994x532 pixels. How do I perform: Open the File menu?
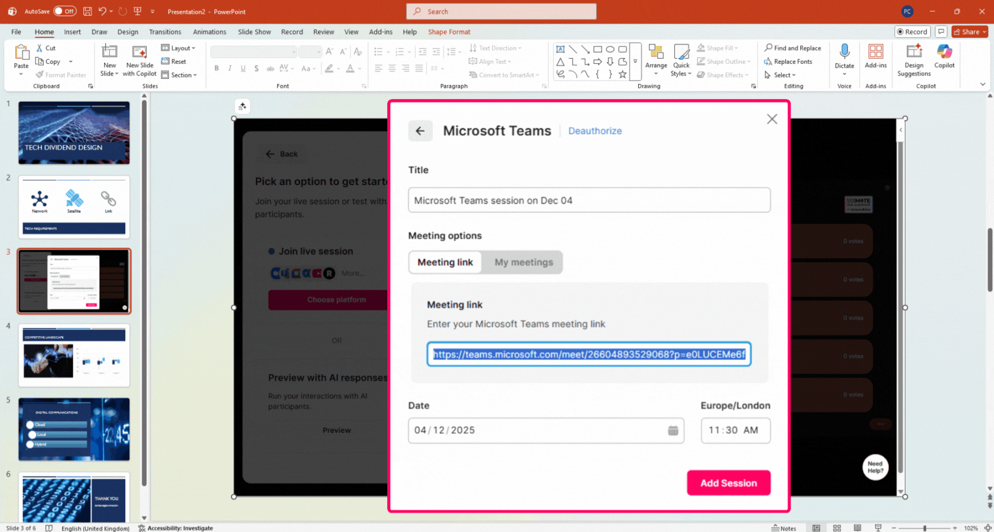tap(16, 32)
